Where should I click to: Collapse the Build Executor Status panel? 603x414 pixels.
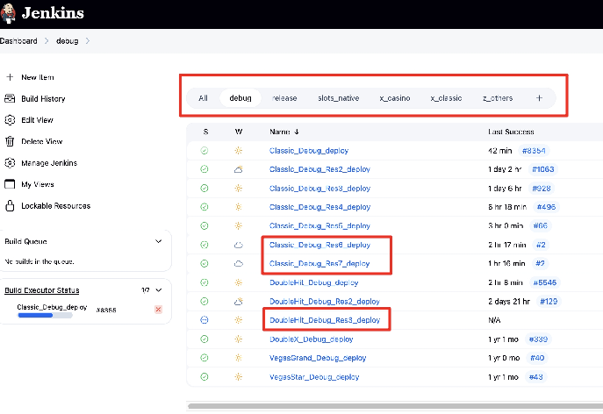[x=158, y=290]
